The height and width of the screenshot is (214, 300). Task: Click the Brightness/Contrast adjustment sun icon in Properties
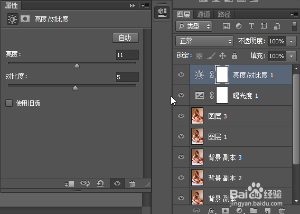(13, 19)
